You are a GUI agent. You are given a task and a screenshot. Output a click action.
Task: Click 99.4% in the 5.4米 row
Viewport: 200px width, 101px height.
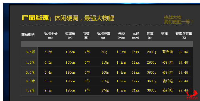[183, 73]
